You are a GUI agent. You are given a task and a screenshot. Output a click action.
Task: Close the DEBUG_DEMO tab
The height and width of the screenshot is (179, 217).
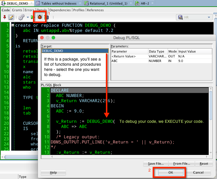tap(32, 3)
